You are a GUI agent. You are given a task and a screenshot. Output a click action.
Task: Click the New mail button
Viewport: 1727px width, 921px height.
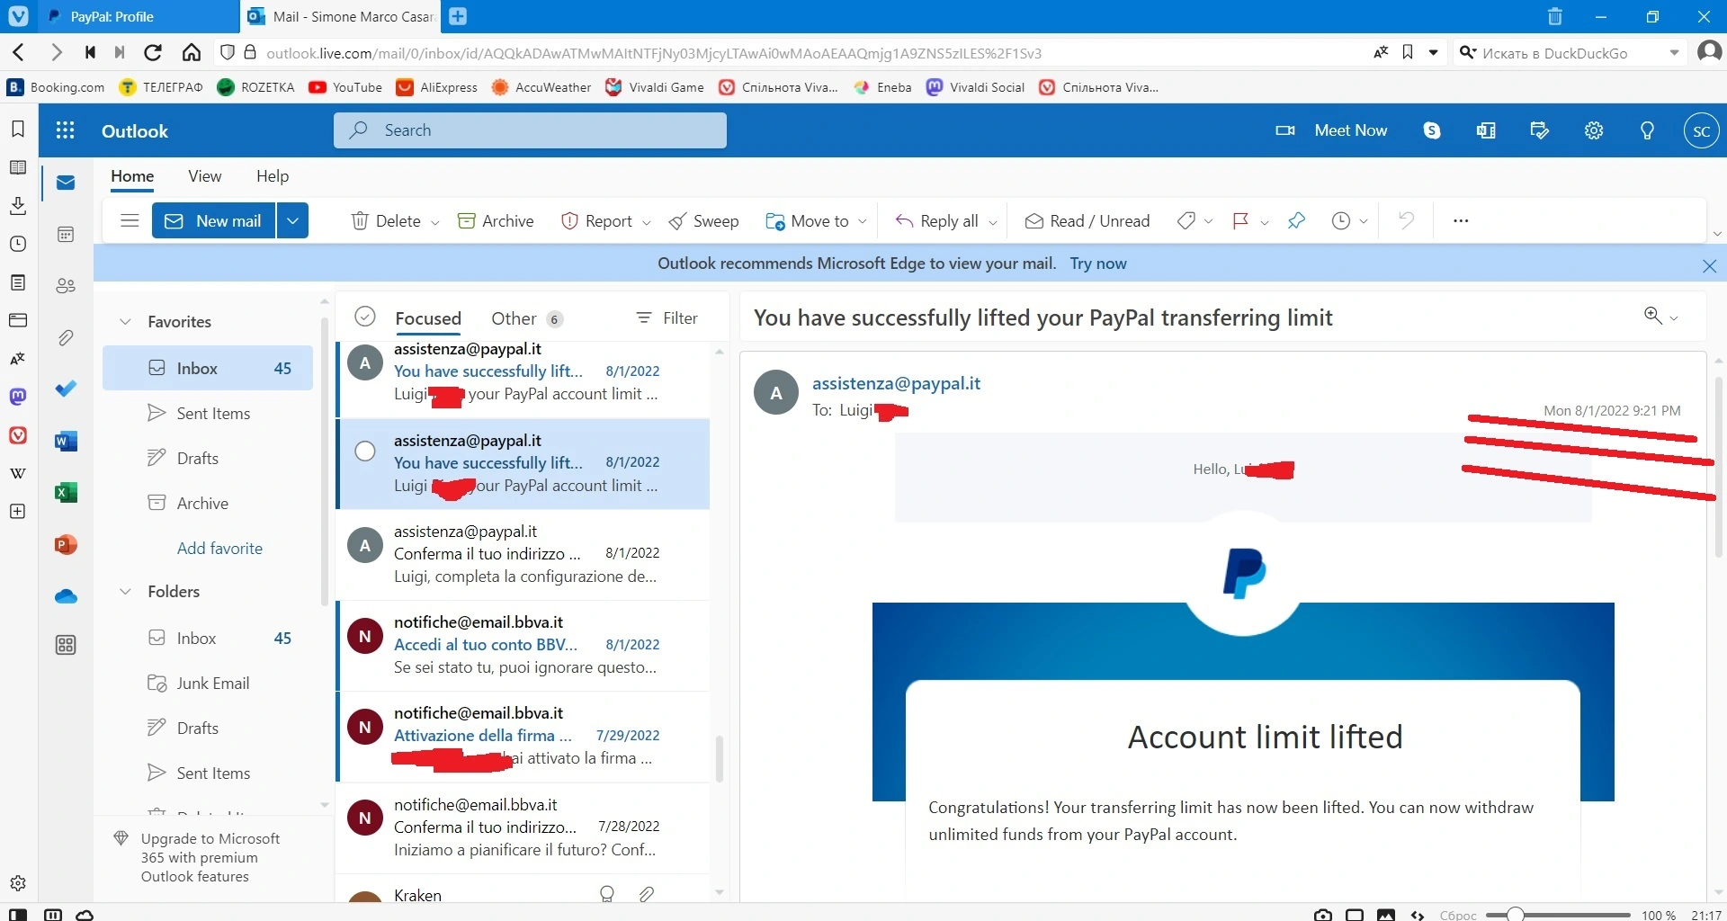pos(214,220)
